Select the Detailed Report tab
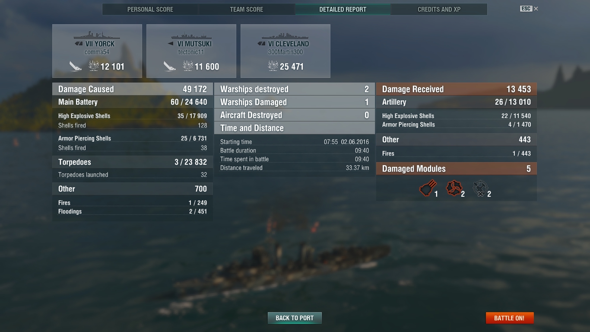Screen dimensions: 590x332 pyautogui.click(x=343, y=9)
